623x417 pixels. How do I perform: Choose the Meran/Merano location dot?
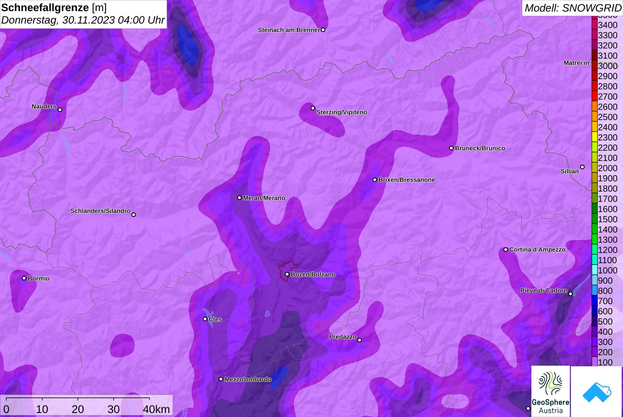click(x=239, y=198)
